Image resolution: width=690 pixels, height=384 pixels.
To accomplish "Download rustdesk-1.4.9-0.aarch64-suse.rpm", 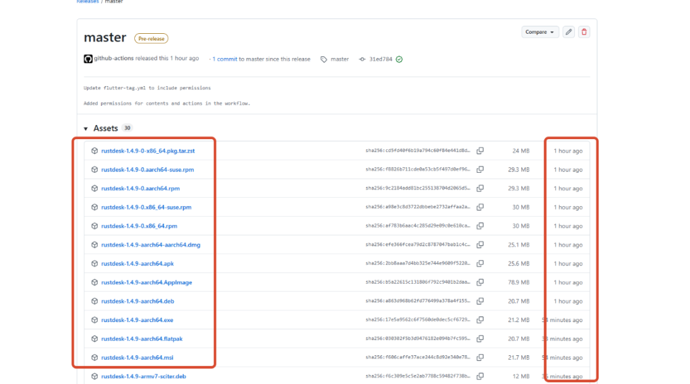I will (148, 170).
